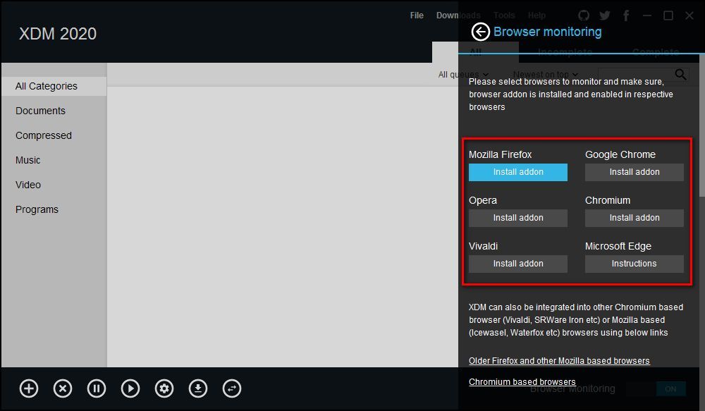Viewport: 705px width, 411px height.
Task: Click the search input field
Action: pos(636,74)
